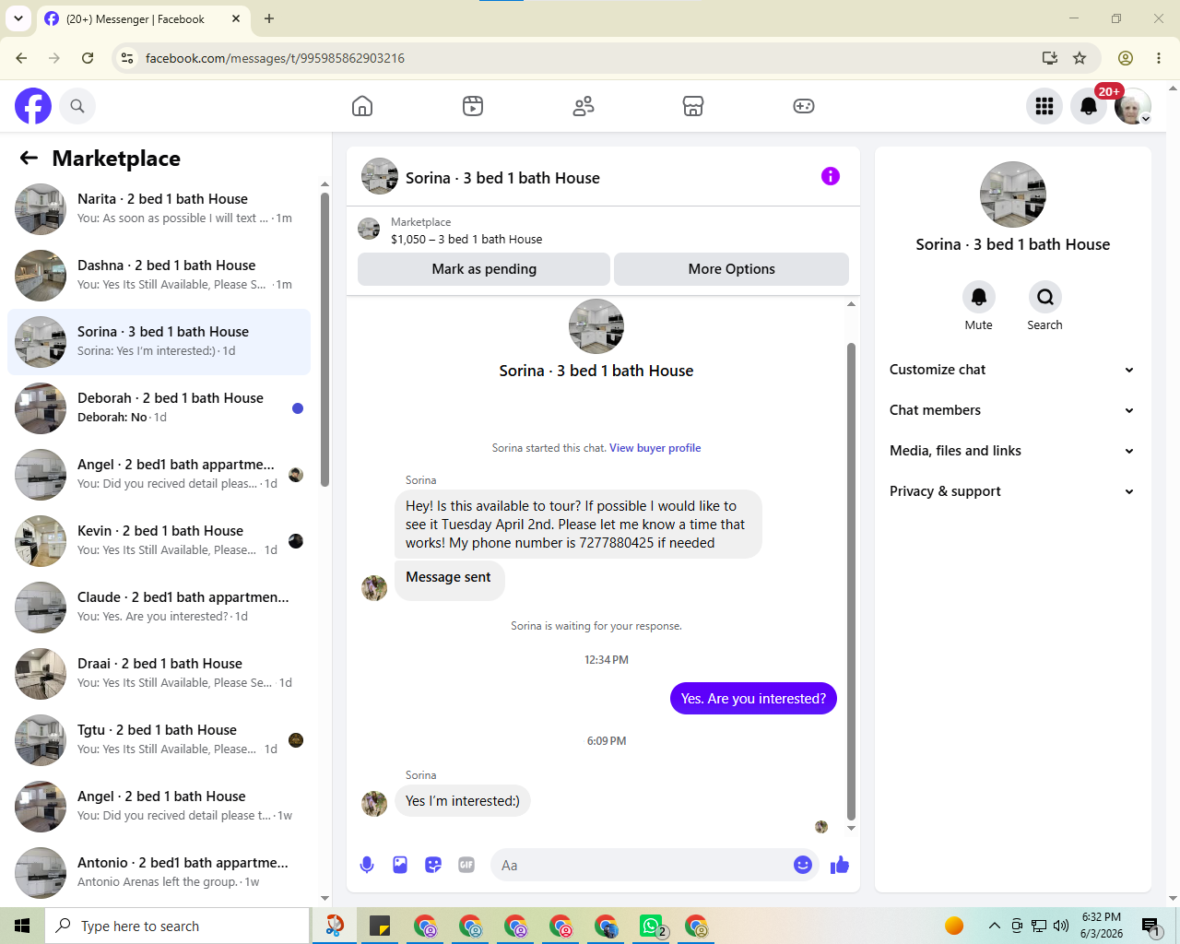View site information in address bar
The width and height of the screenshot is (1180, 944).
[x=127, y=58]
